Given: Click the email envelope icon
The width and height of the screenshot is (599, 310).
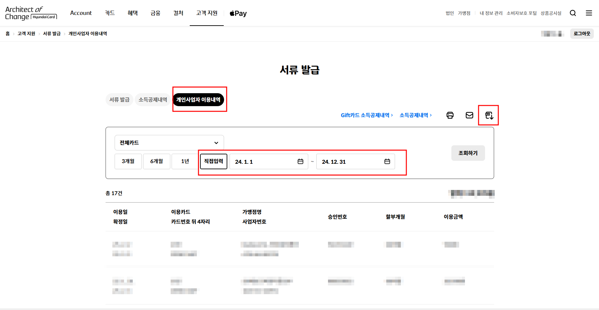Looking at the screenshot, I should coord(469,115).
